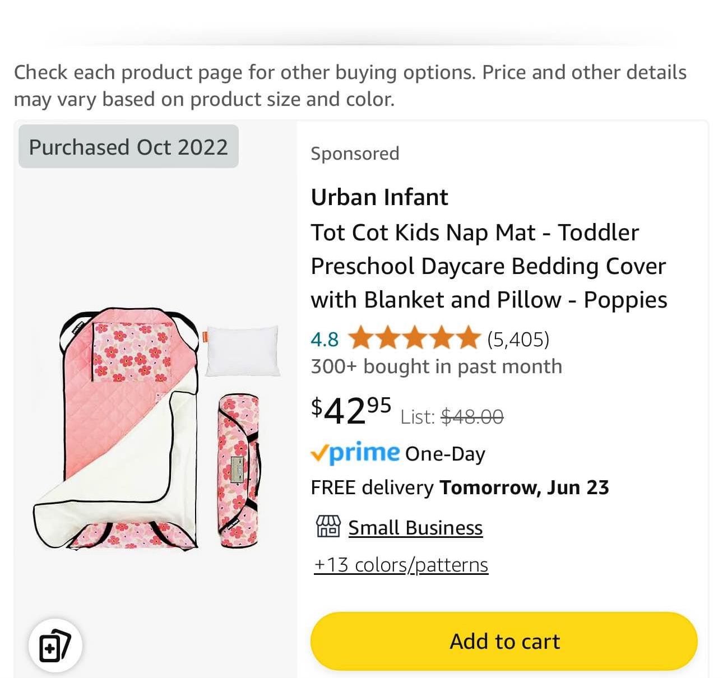Select the 4.8 rating value

coord(323,339)
